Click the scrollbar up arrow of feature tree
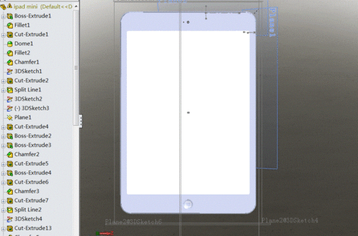 point(76,6)
